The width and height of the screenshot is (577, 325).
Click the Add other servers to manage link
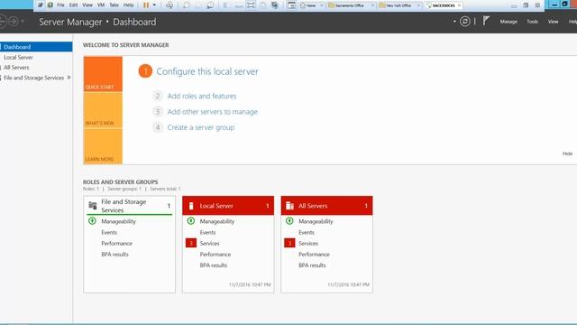(x=213, y=111)
